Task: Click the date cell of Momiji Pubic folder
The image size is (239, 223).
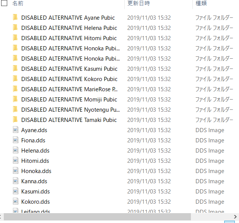Action: point(149,99)
